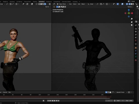The image size is (139, 104).
Task: Toggle overlays in the left viewport
Action: pyautogui.click(x=32, y=4)
